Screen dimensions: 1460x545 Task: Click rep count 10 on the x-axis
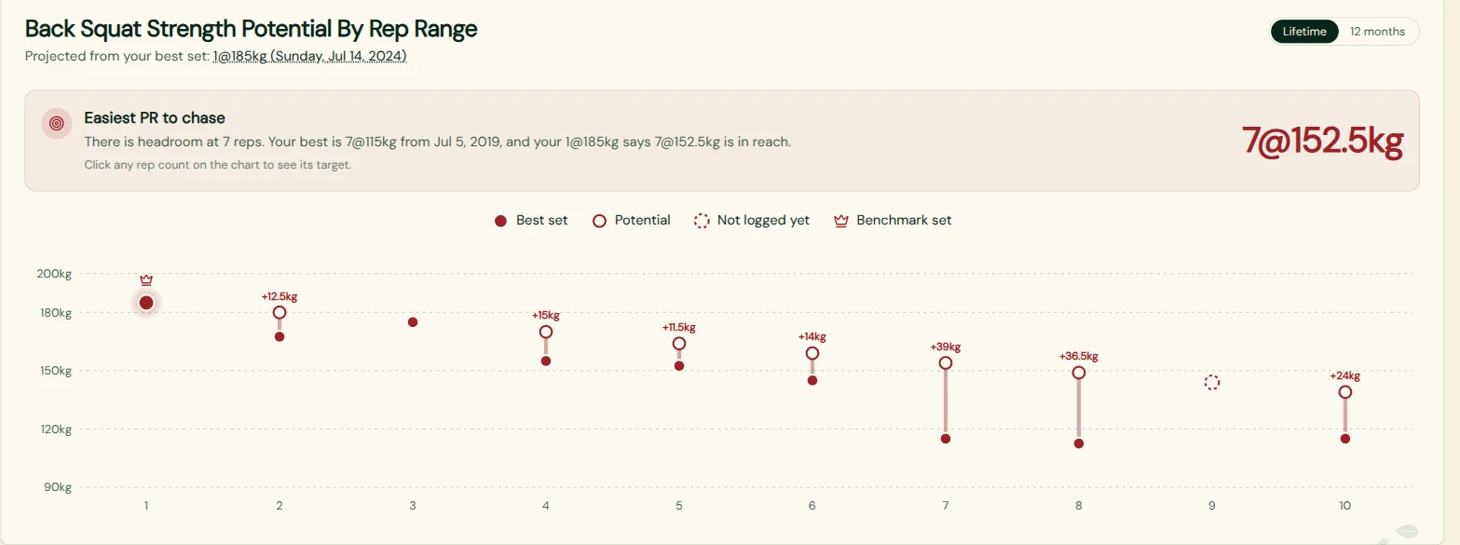[1345, 506]
